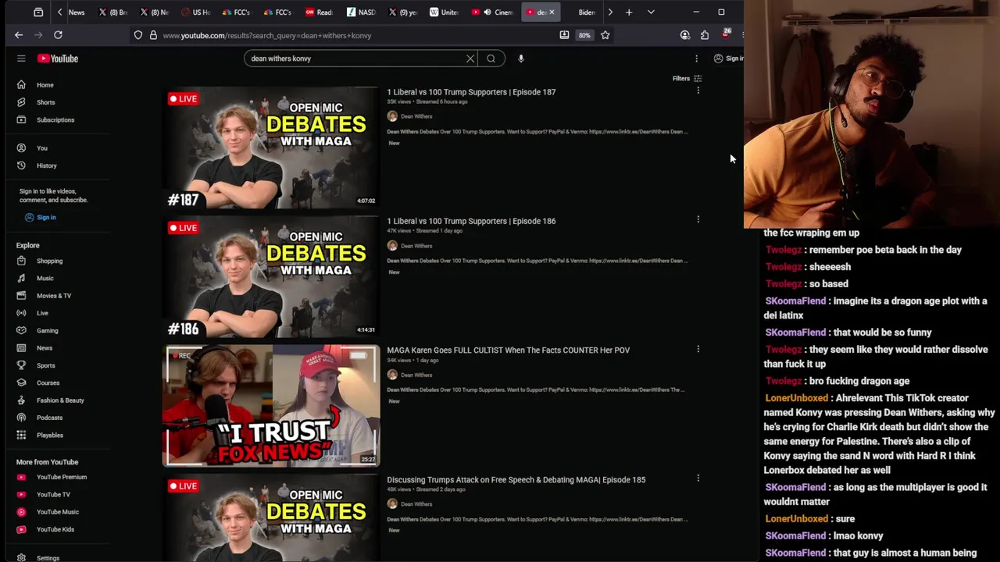Open title 'MAGA Karen Goes FULL CULTIST' video

pos(508,350)
